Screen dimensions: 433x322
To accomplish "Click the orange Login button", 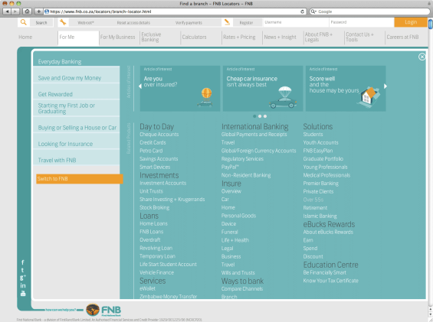I will 411,22.
